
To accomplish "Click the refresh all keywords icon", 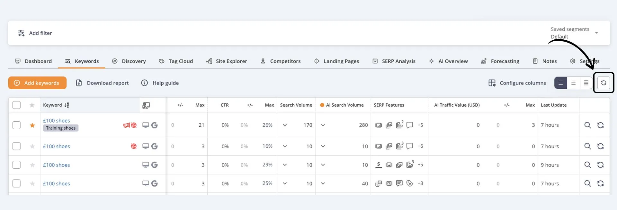I will point(604,83).
